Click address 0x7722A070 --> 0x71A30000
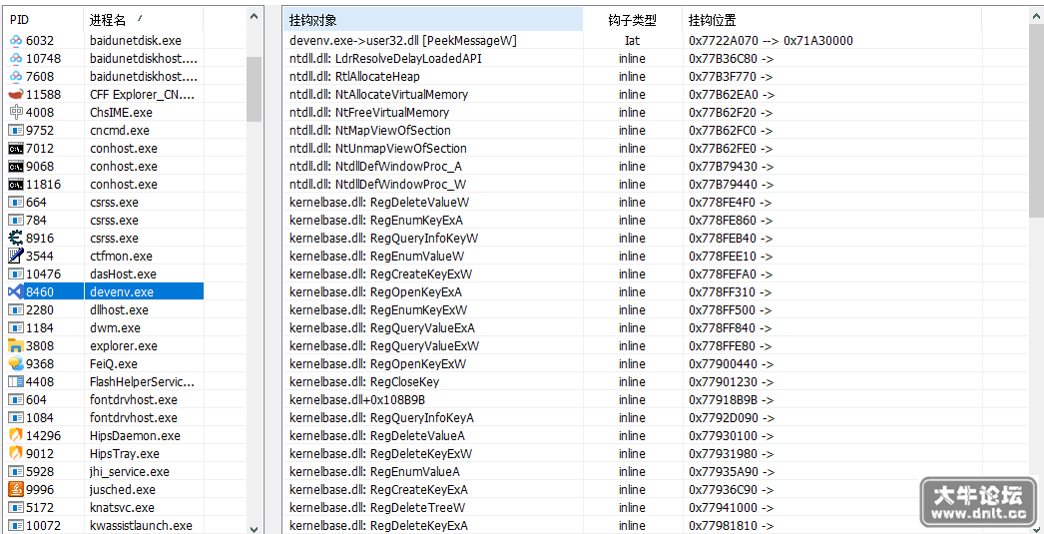1044x534 pixels. (771, 41)
